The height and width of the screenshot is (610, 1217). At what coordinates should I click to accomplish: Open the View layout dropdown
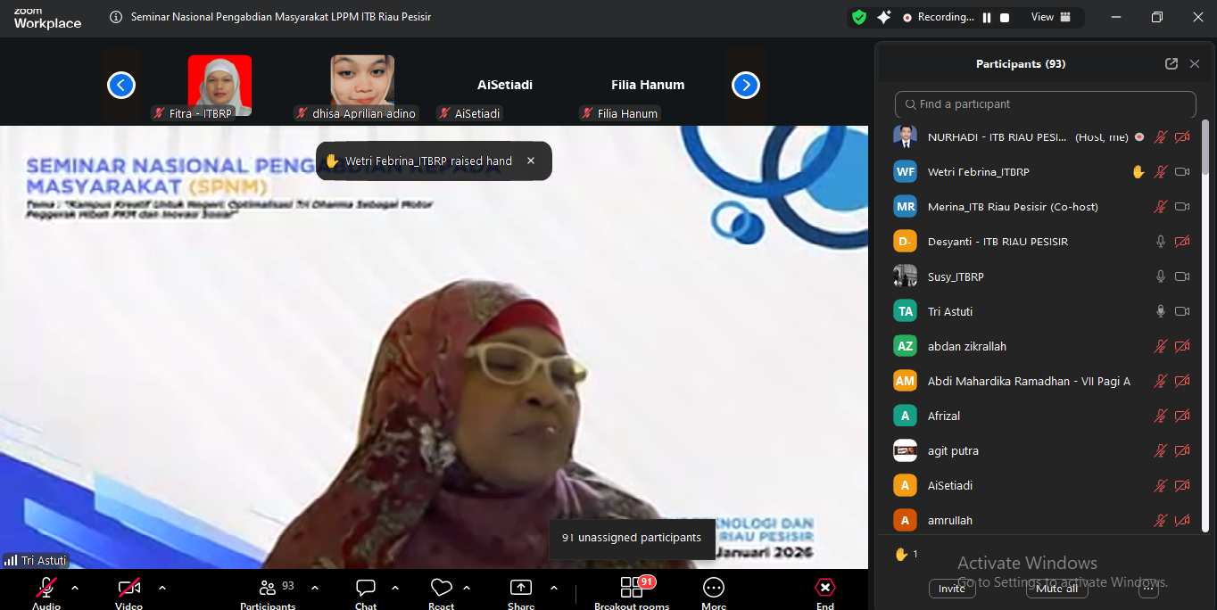click(1049, 17)
